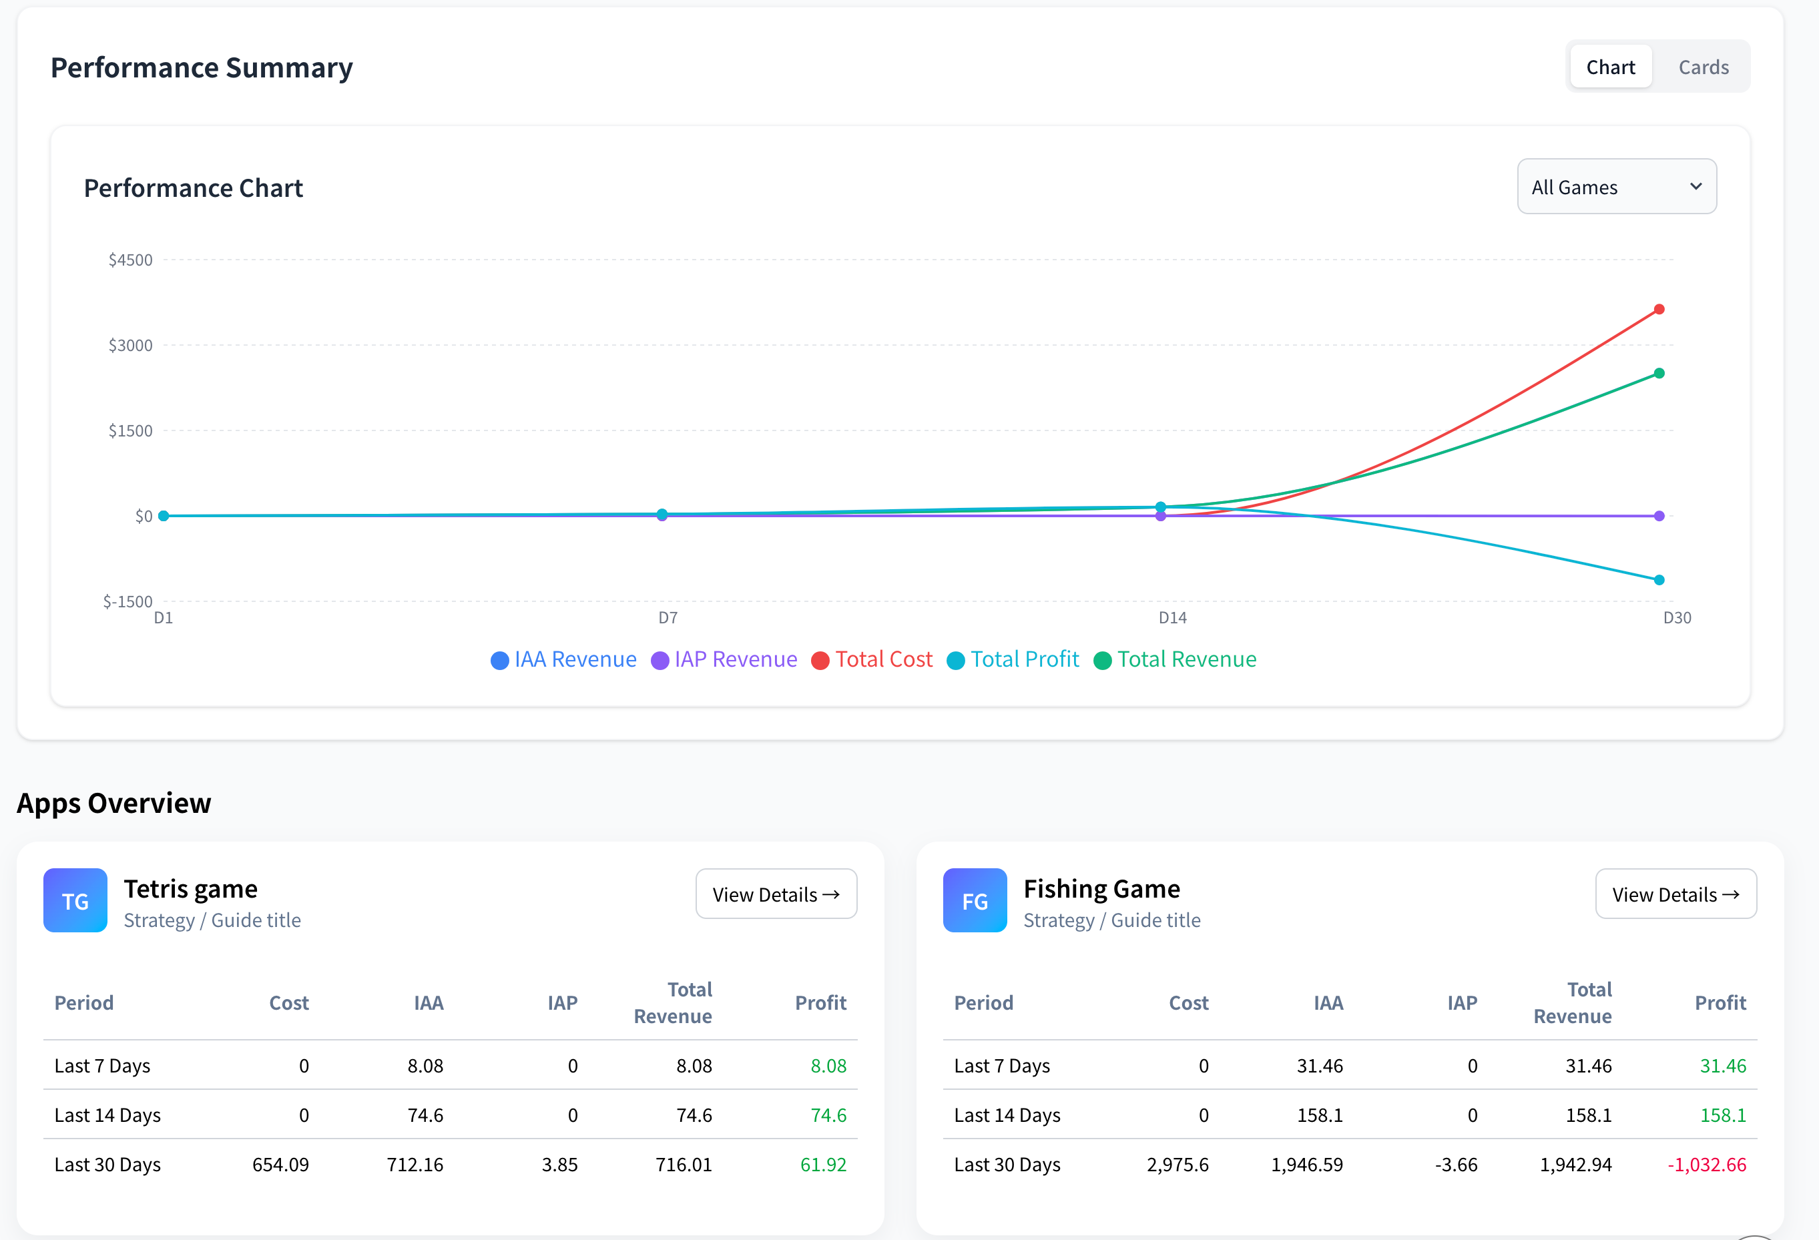Open View Details for Fishing Game

(x=1675, y=894)
